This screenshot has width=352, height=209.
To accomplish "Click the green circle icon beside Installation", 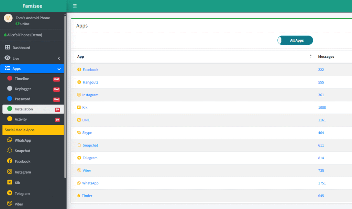I will point(10,109).
